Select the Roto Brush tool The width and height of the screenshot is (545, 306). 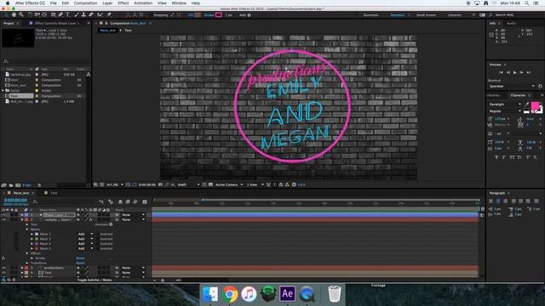coord(100,15)
